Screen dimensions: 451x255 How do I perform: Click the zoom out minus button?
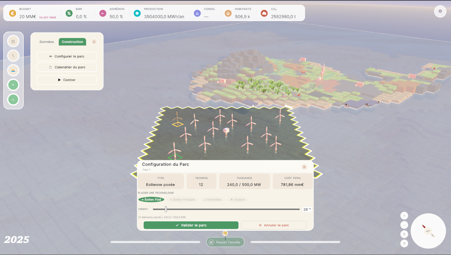pyautogui.click(x=404, y=225)
